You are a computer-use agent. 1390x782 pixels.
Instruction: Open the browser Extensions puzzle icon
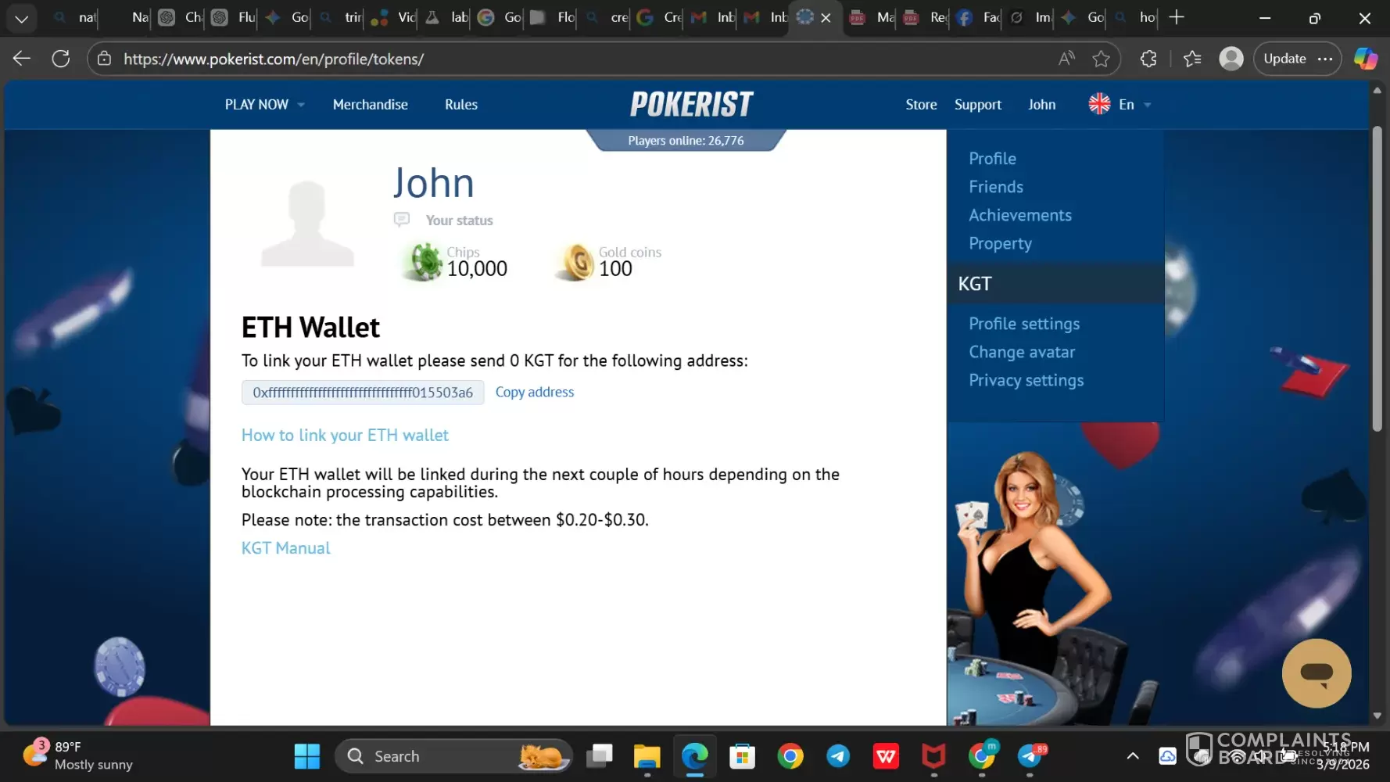click(1148, 59)
